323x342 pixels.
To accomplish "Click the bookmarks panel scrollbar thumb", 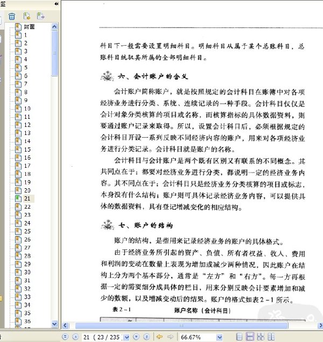I will coord(54,53).
